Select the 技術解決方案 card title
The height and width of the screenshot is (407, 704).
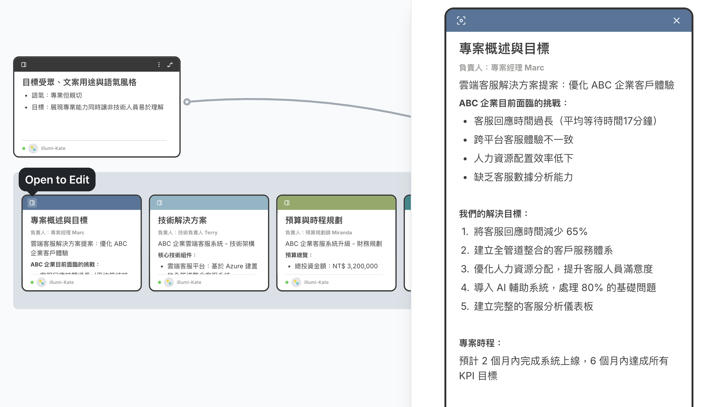coord(182,220)
